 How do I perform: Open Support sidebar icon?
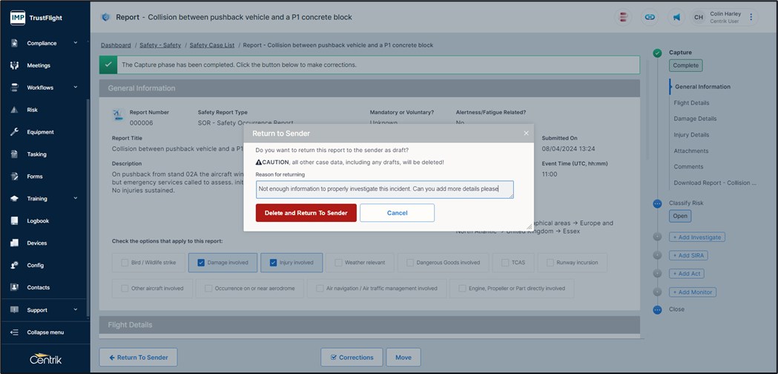point(15,310)
